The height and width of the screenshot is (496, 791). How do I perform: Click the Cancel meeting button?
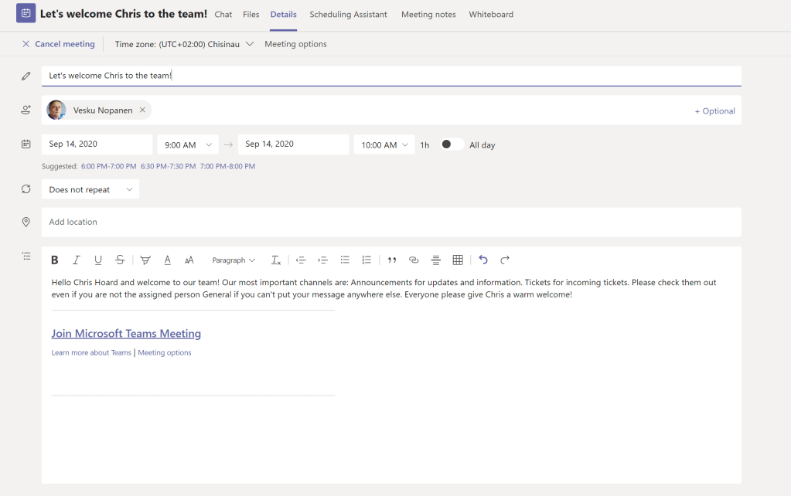pos(58,44)
